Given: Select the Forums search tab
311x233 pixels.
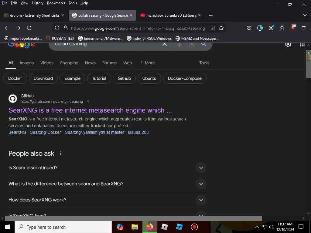Looking at the screenshot, I should click(109, 63).
